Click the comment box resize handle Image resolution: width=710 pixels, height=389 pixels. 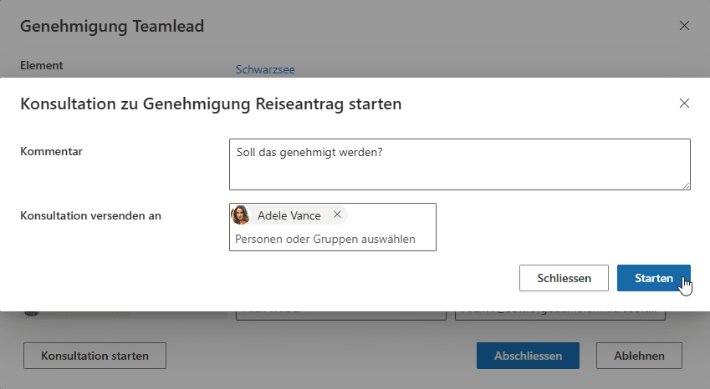(x=686, y=185)
